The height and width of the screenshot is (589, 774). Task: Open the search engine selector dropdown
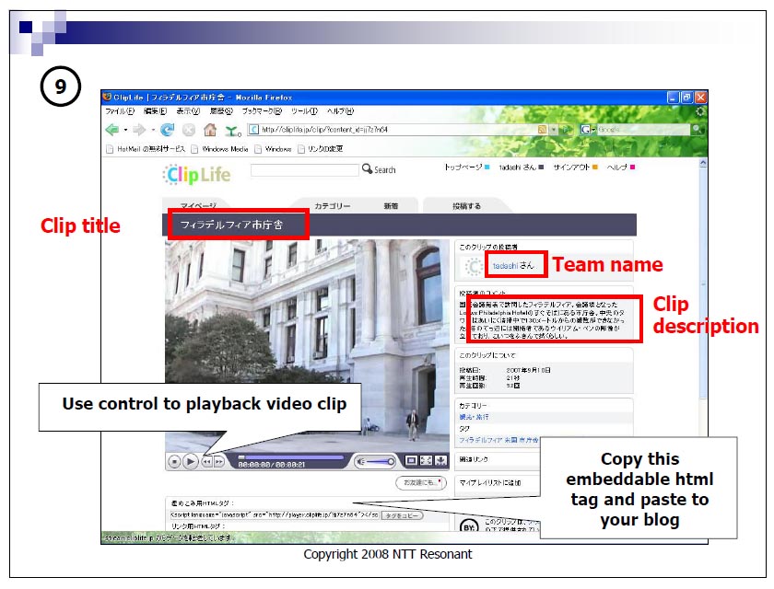coord(588,130)
